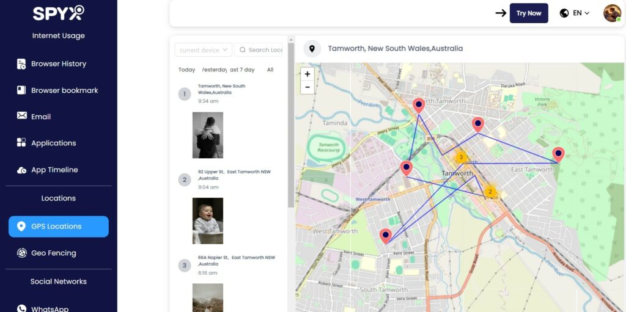
Task: Open Browser History from sidebar
Action: pos(58,64)
